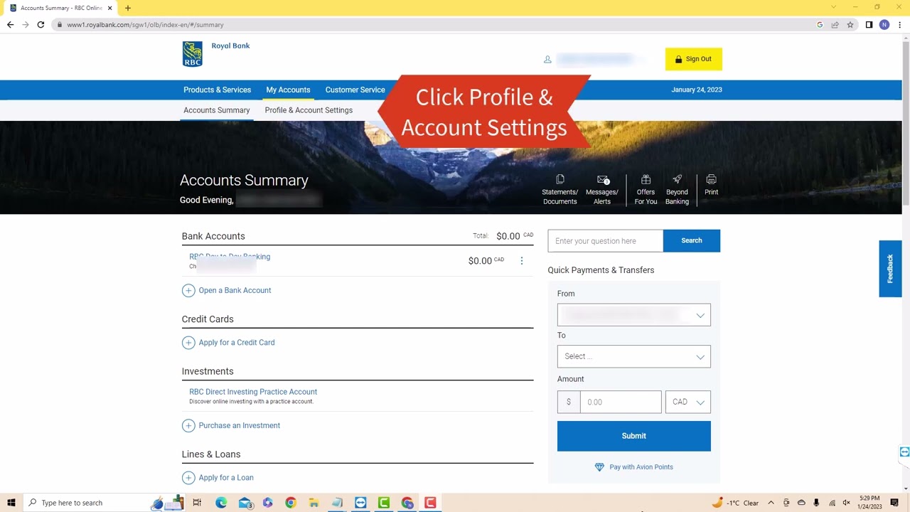Open the To account Select dropdown
This screenshot has width=910, height=512.
(x=634, y=356)
